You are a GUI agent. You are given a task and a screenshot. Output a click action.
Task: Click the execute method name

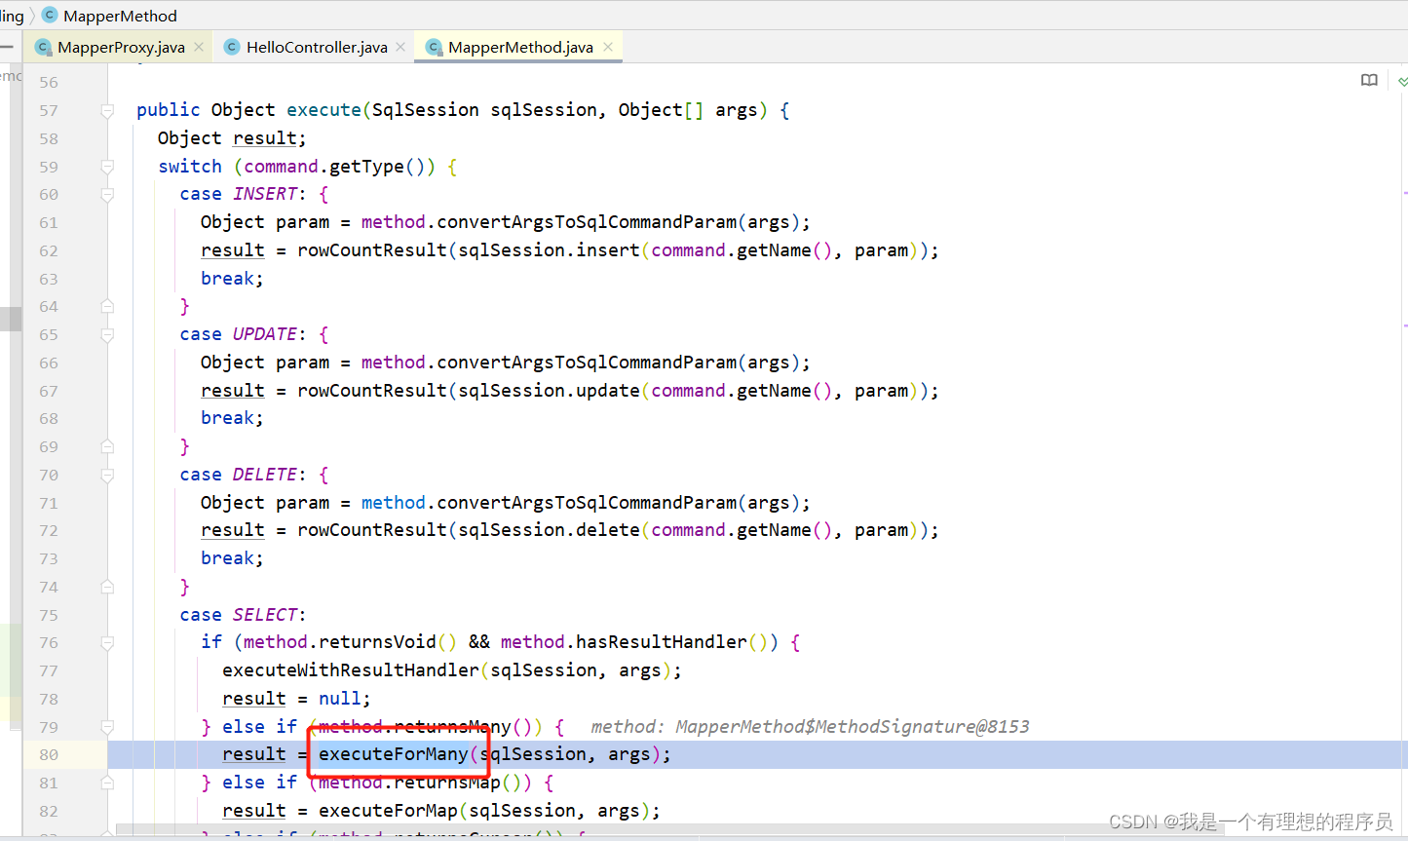(323, 110)
